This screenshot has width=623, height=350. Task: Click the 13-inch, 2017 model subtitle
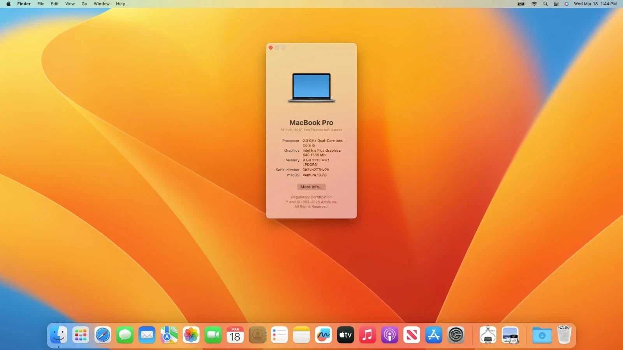coord(311,130)
